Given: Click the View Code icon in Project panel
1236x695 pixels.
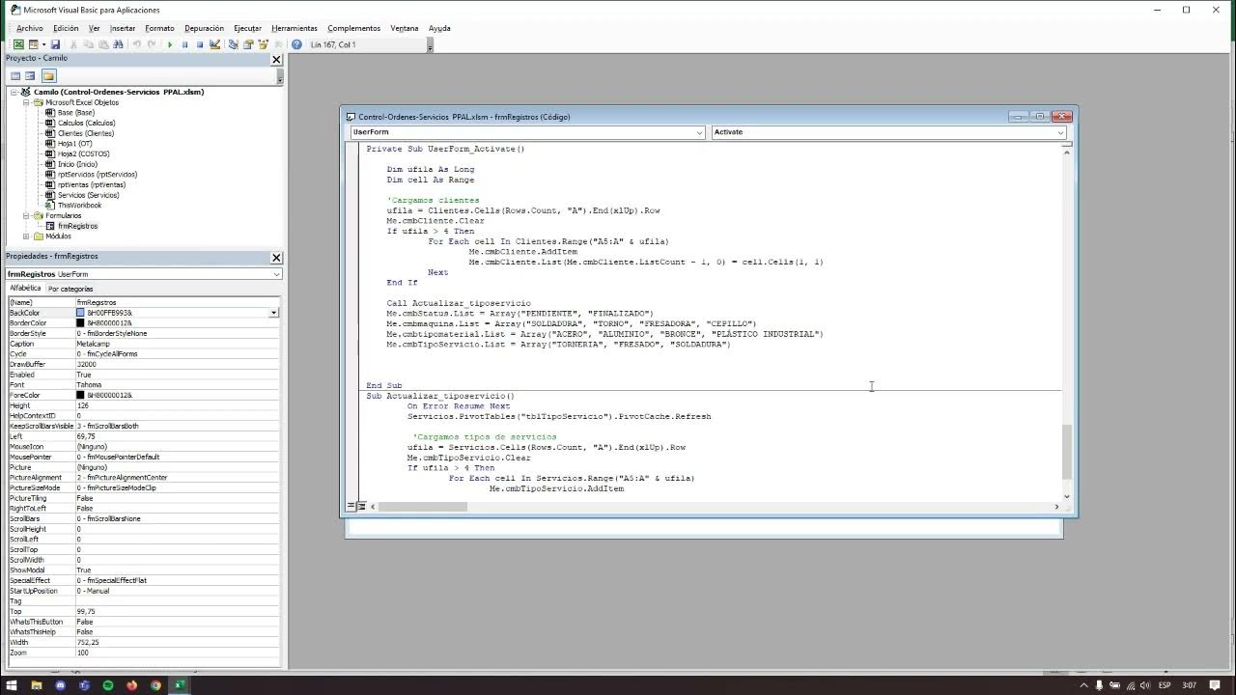Looking at the screenshot, I should (x=15, y=76).
